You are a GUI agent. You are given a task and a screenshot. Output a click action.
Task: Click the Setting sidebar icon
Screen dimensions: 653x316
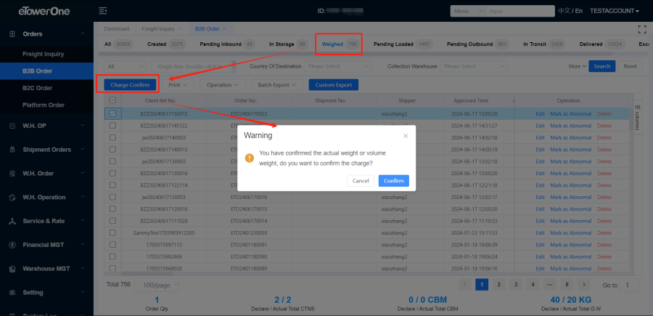[11, 293]
